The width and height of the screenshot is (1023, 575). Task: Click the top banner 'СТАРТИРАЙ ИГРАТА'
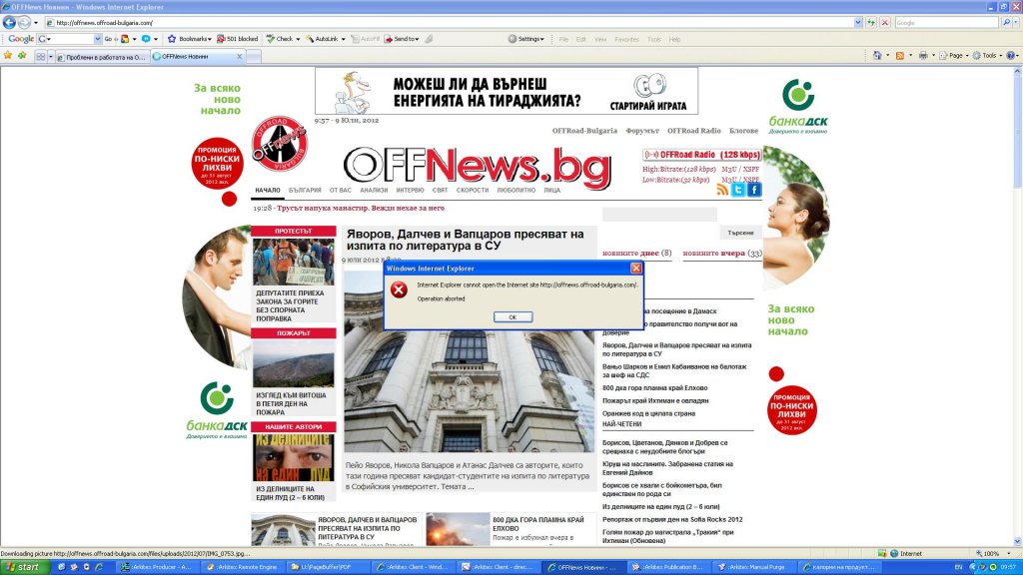click(x=648, y=106)
